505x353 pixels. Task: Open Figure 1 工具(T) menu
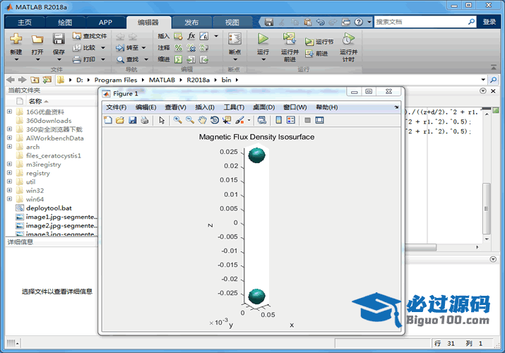pos(234,107)
